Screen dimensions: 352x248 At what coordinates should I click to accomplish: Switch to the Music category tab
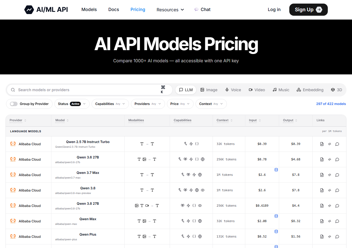[281, 90]
